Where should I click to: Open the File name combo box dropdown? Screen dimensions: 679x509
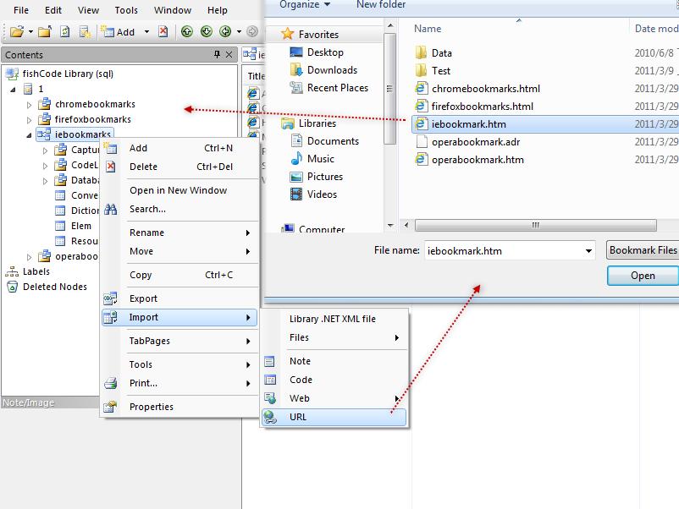point(588,251)
